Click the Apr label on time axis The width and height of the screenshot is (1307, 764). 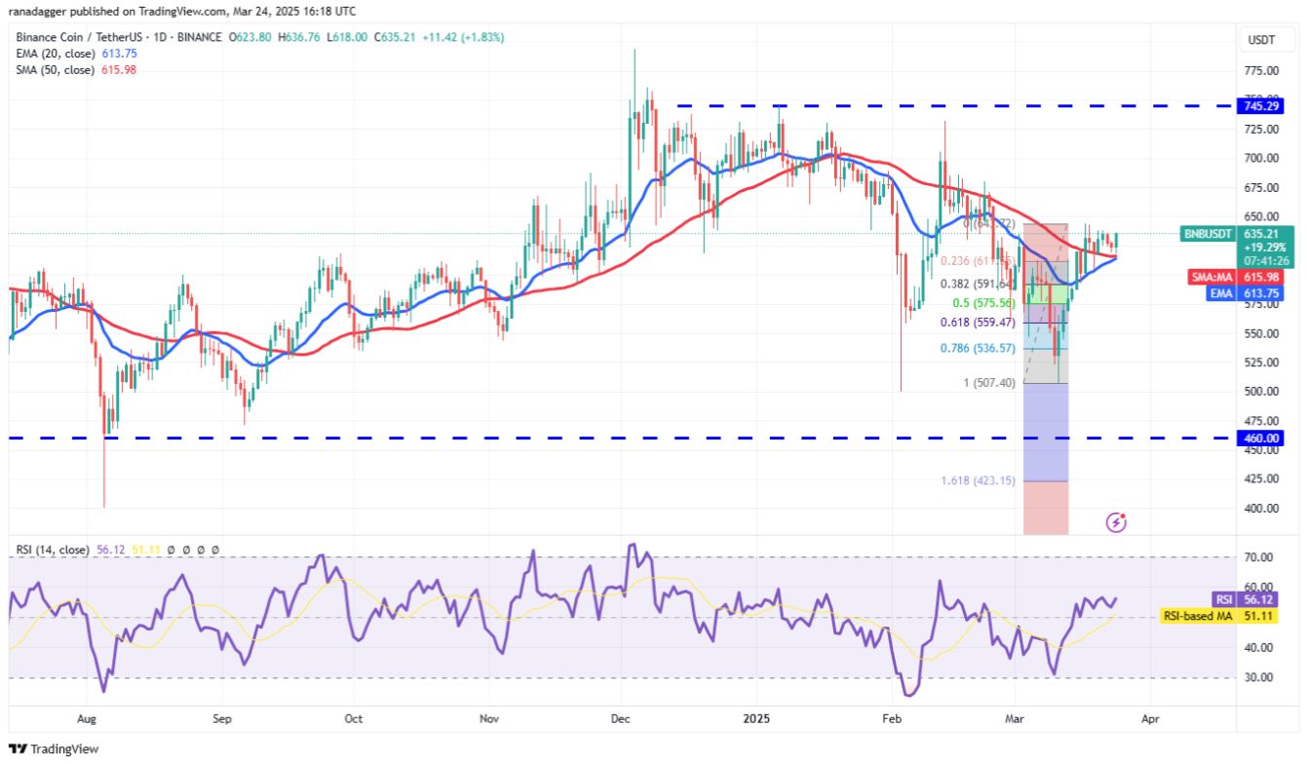1150,718
